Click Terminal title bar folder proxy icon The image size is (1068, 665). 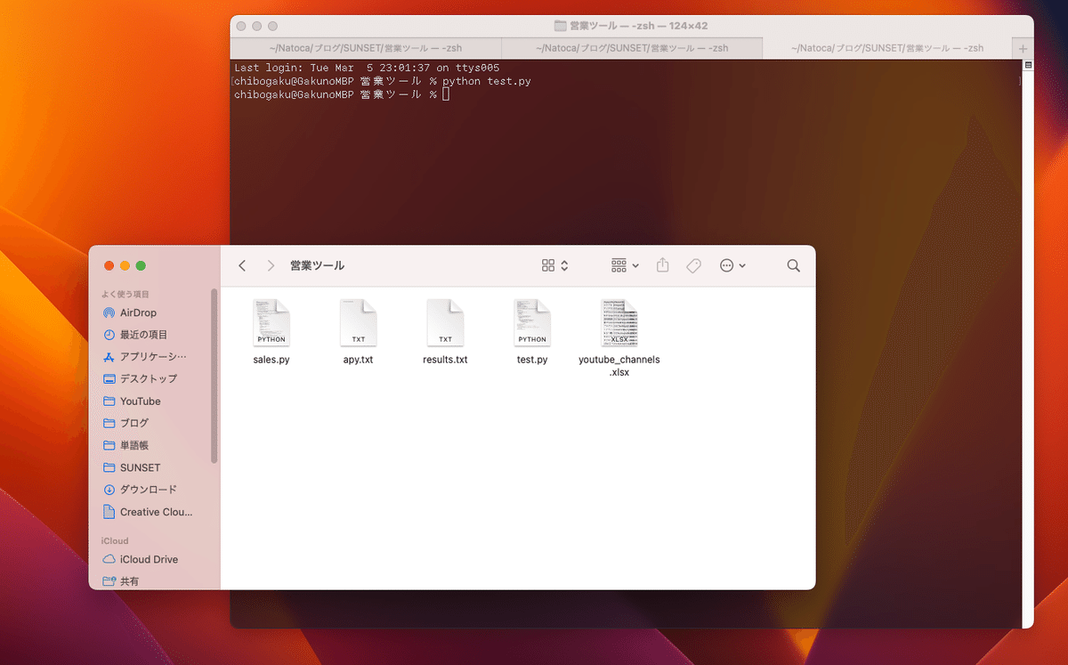[560, 26]
